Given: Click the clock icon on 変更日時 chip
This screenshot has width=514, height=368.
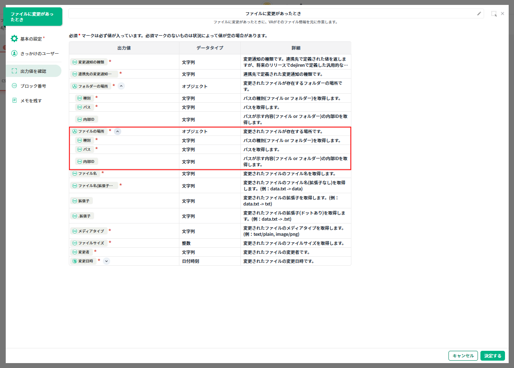Looking at the screenshot, I should coord(75,261).
